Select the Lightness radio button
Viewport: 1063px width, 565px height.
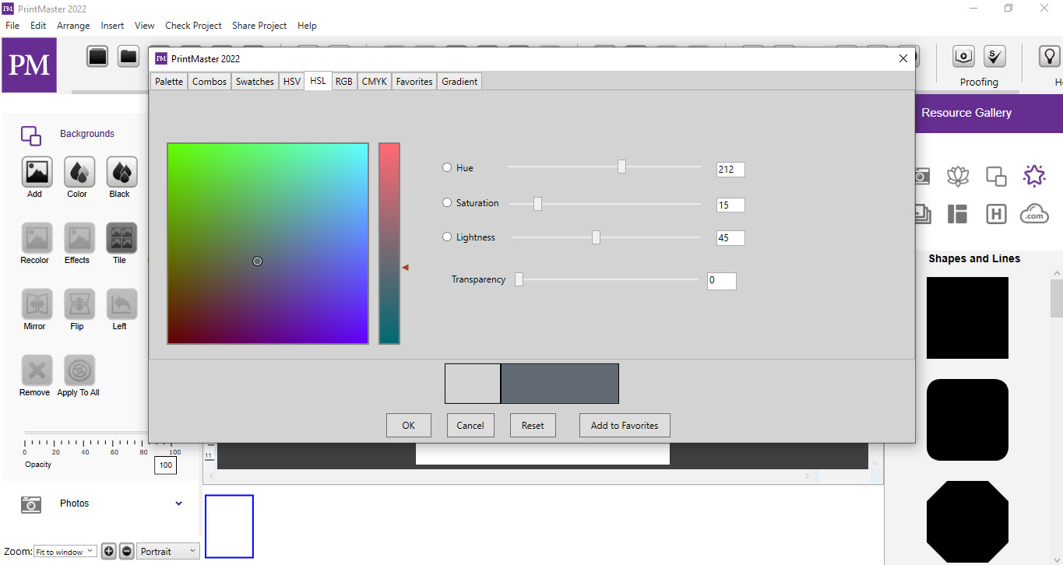pyautogui.click(x=447, y=237)
